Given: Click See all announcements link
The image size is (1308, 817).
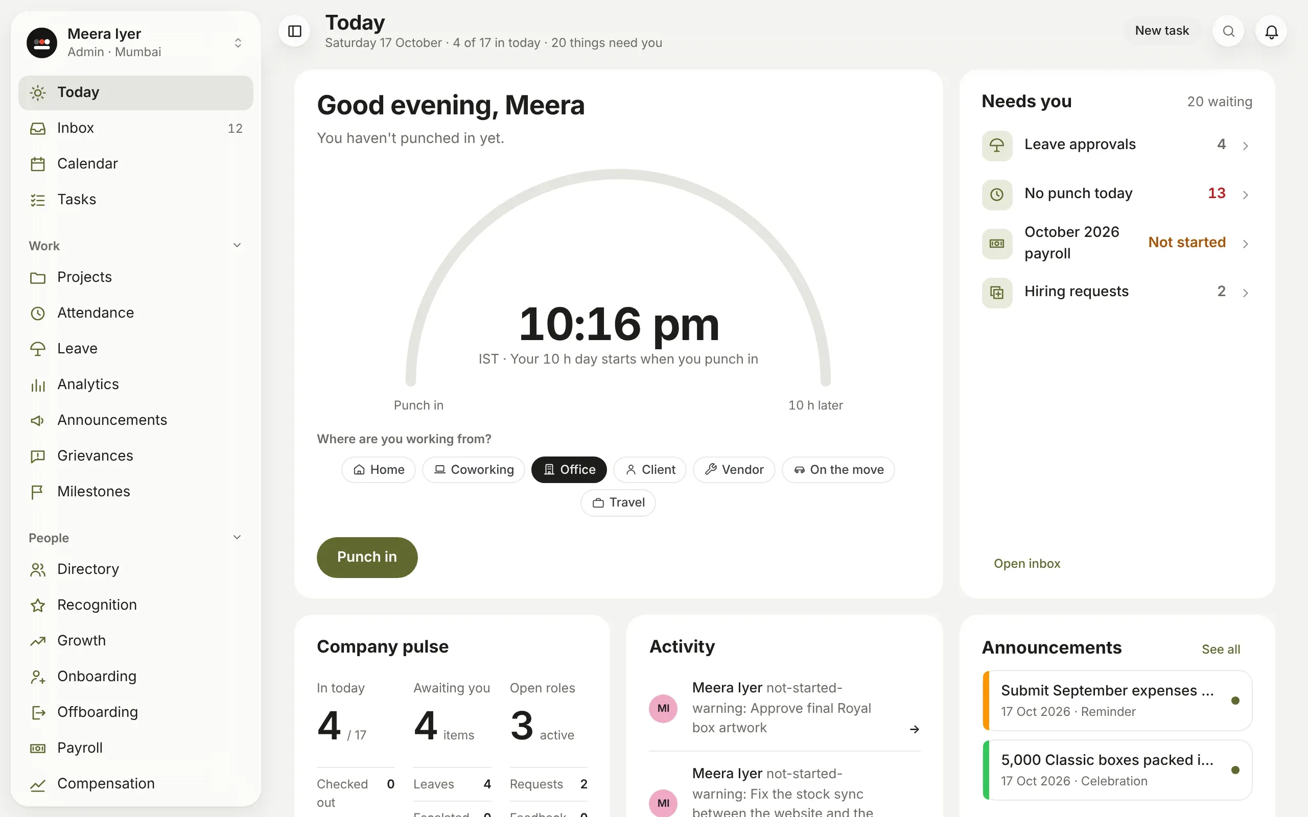Looking at the screenshot, I should point(1221,649).
